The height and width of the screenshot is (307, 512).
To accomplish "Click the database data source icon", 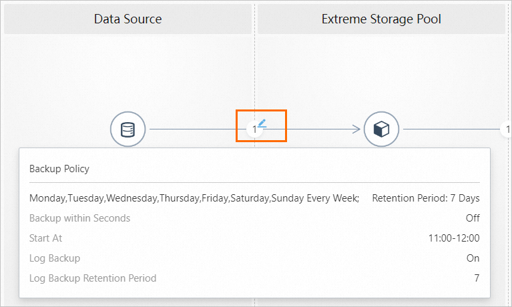I will (x=127, y=129).
